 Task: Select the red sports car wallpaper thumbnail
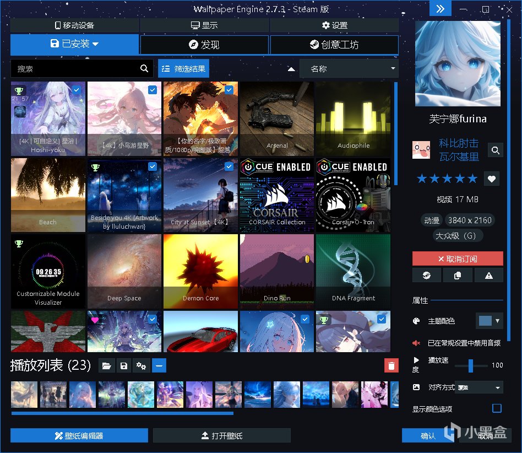(x=201, y=331)
